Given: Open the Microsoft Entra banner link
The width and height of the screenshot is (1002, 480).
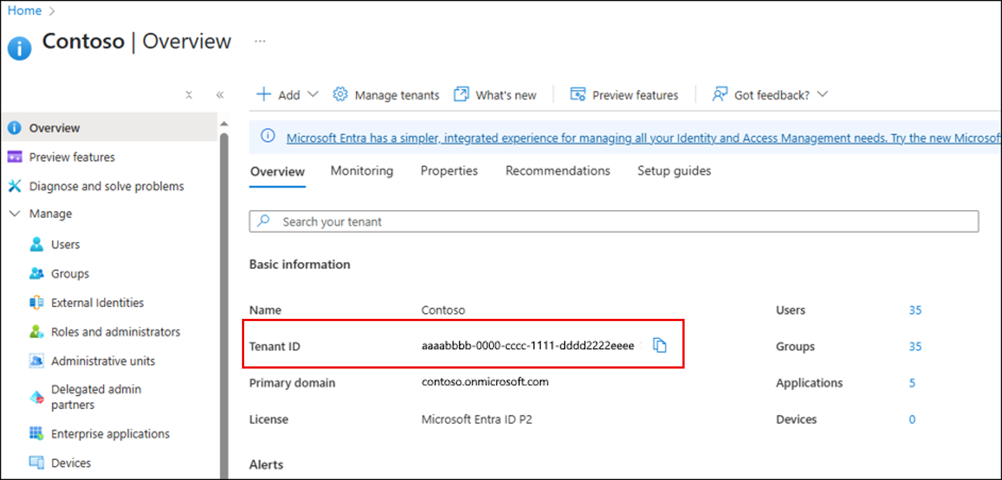Looking at the screenshot, I should click(642, 138).
